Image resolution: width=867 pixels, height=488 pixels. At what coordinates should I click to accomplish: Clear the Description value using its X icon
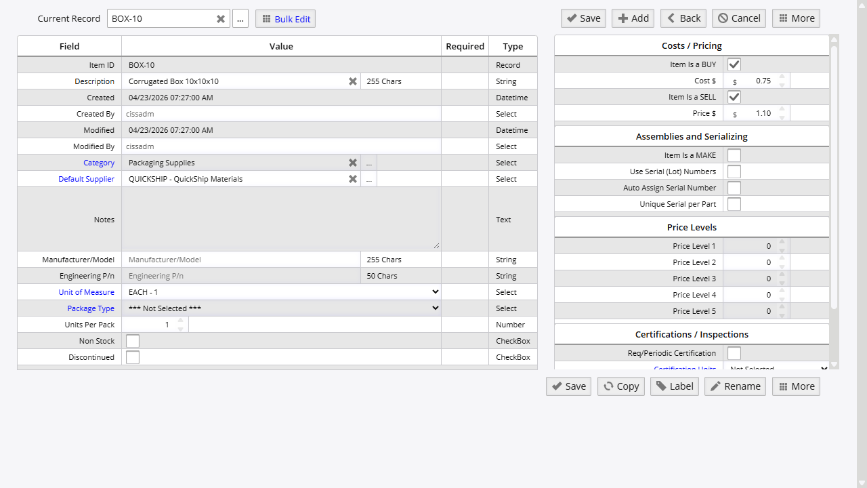[352, 81]
